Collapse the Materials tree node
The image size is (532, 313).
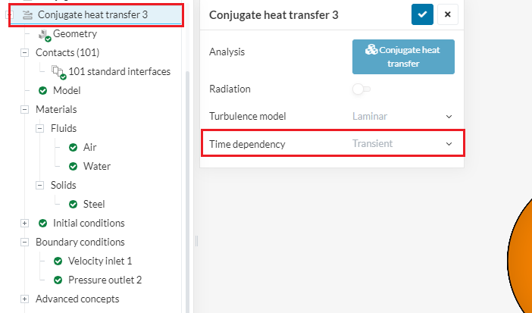tap(25, 109)
